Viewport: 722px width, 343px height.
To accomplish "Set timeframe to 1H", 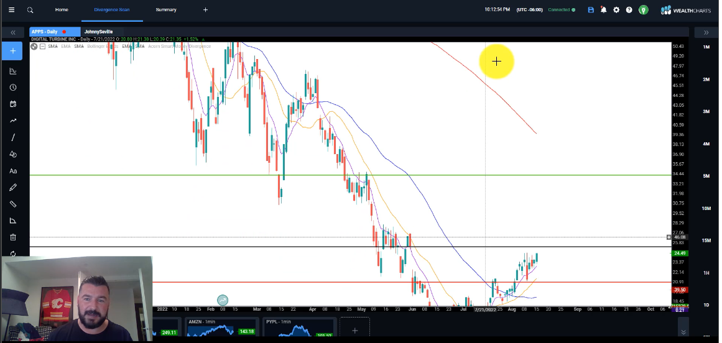I will pyautogui.click(x=706, y=273).
